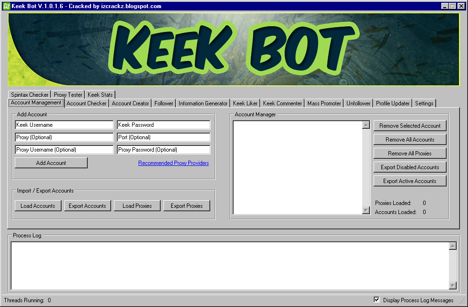The width and height of the screenshot is (468, 307).
Task: Click the Remove All Proxies button
Action: click(x=410, y=153)
